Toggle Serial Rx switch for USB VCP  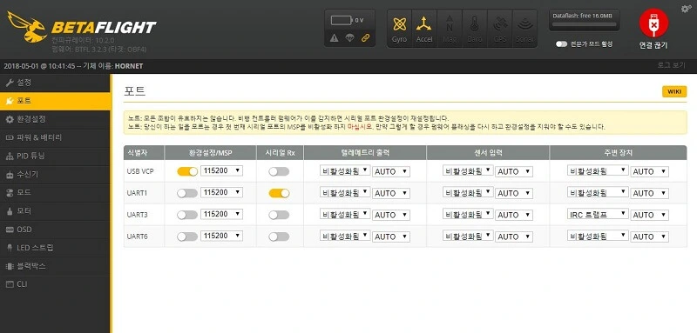[279, 171]
